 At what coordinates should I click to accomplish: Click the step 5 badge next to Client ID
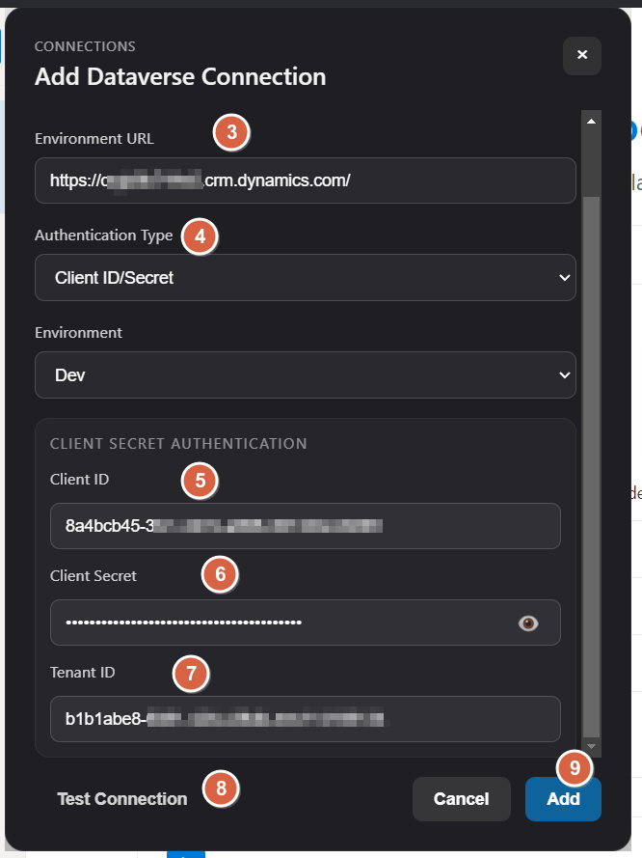pos(200,481)
